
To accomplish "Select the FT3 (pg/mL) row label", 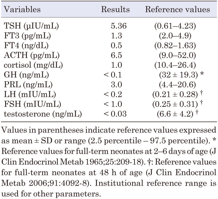I will (28, 36).
